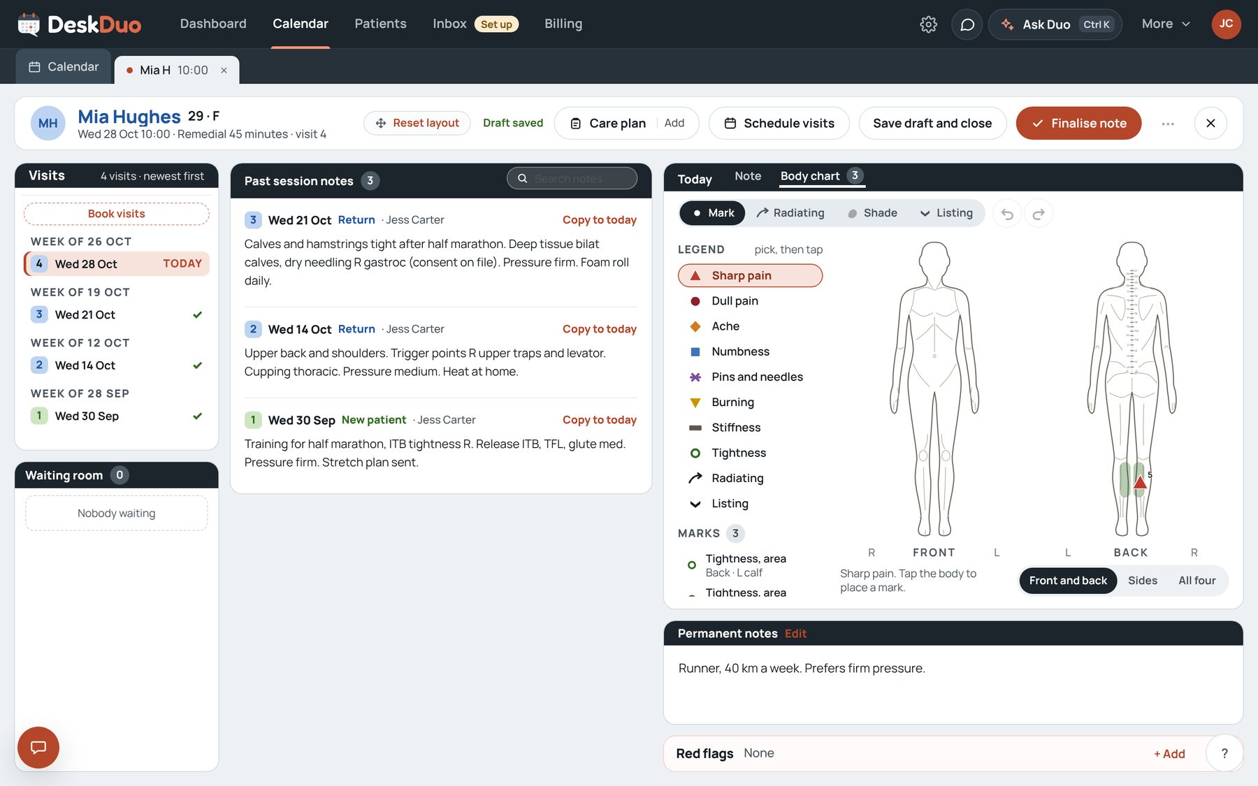
Task: Select Front and back body view
Action: [1068, 581]
